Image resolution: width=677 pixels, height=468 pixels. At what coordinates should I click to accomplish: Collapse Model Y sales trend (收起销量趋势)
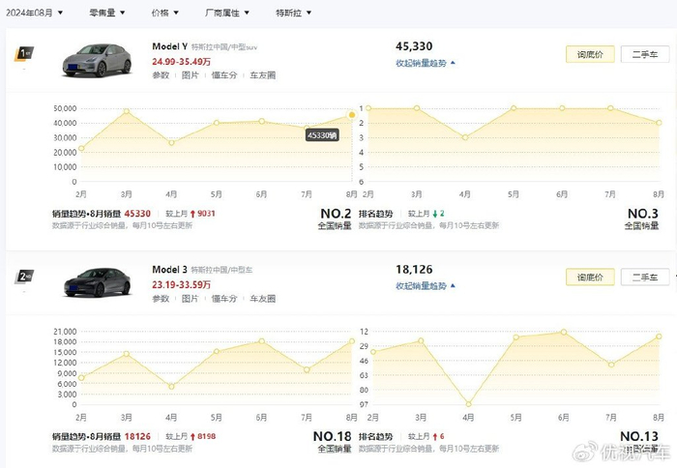coord(426,63)
